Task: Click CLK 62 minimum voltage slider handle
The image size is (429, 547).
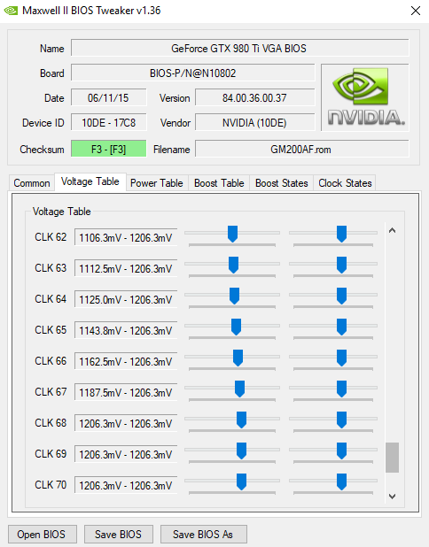Action: [x=232, y=234]
